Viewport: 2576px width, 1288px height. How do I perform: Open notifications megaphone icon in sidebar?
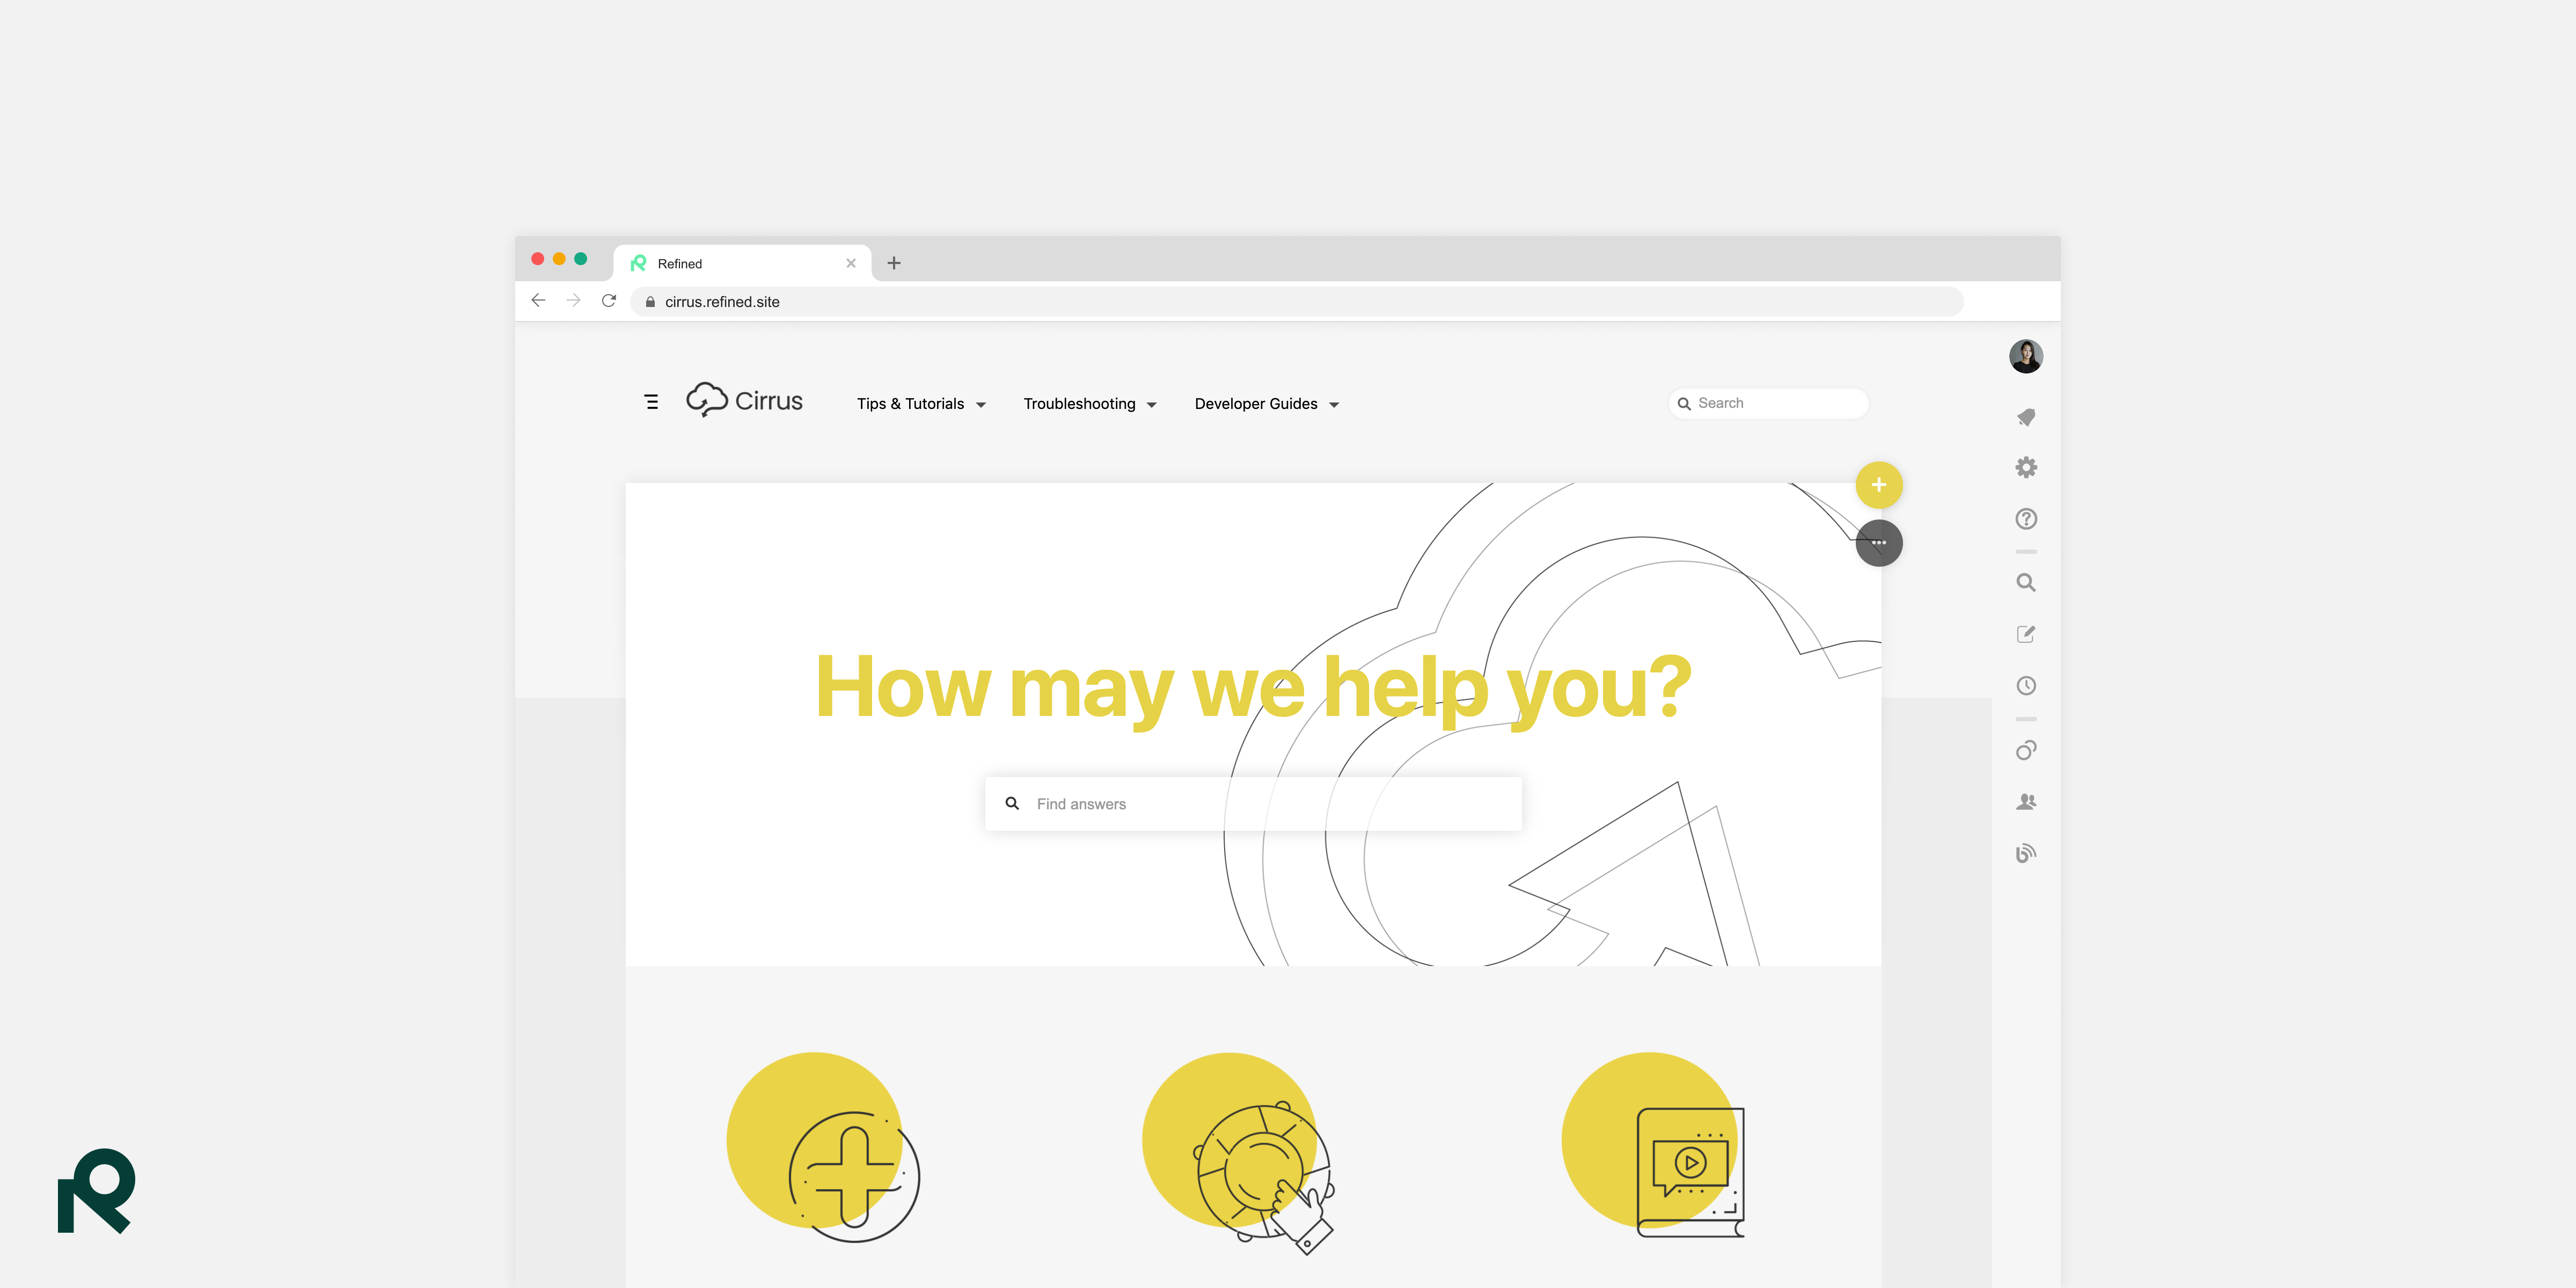pos(2026,417)
